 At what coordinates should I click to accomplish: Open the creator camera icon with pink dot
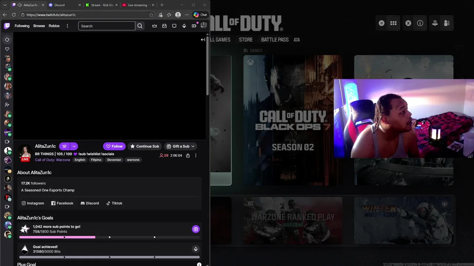point(194,25)
